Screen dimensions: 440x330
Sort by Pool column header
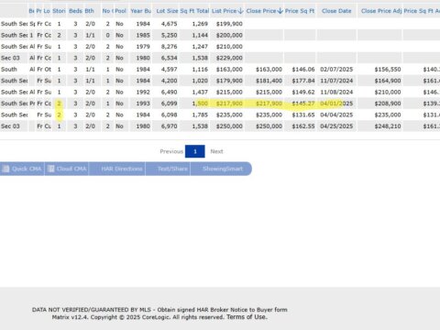click(121, 11)
